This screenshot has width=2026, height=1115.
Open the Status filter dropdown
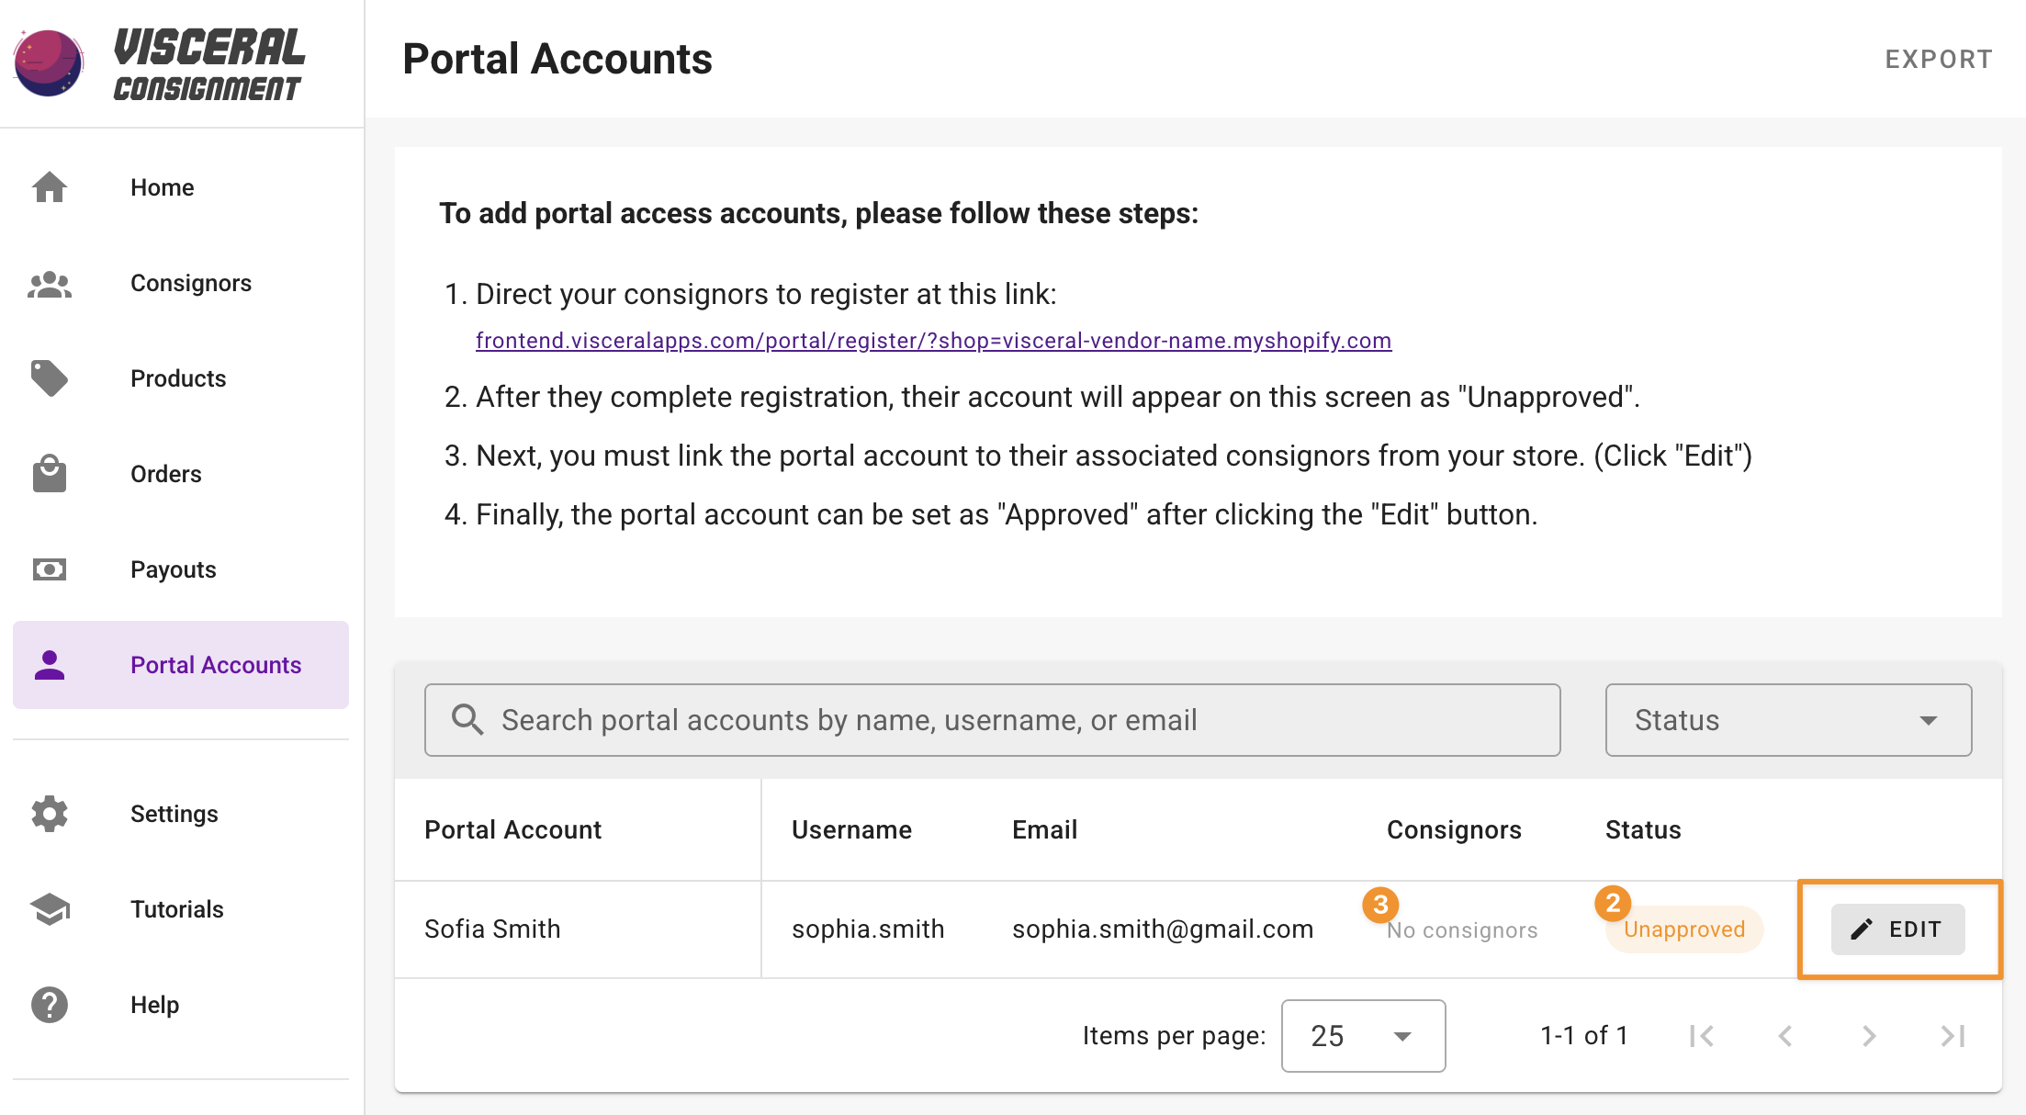(x=1787, y=720)
